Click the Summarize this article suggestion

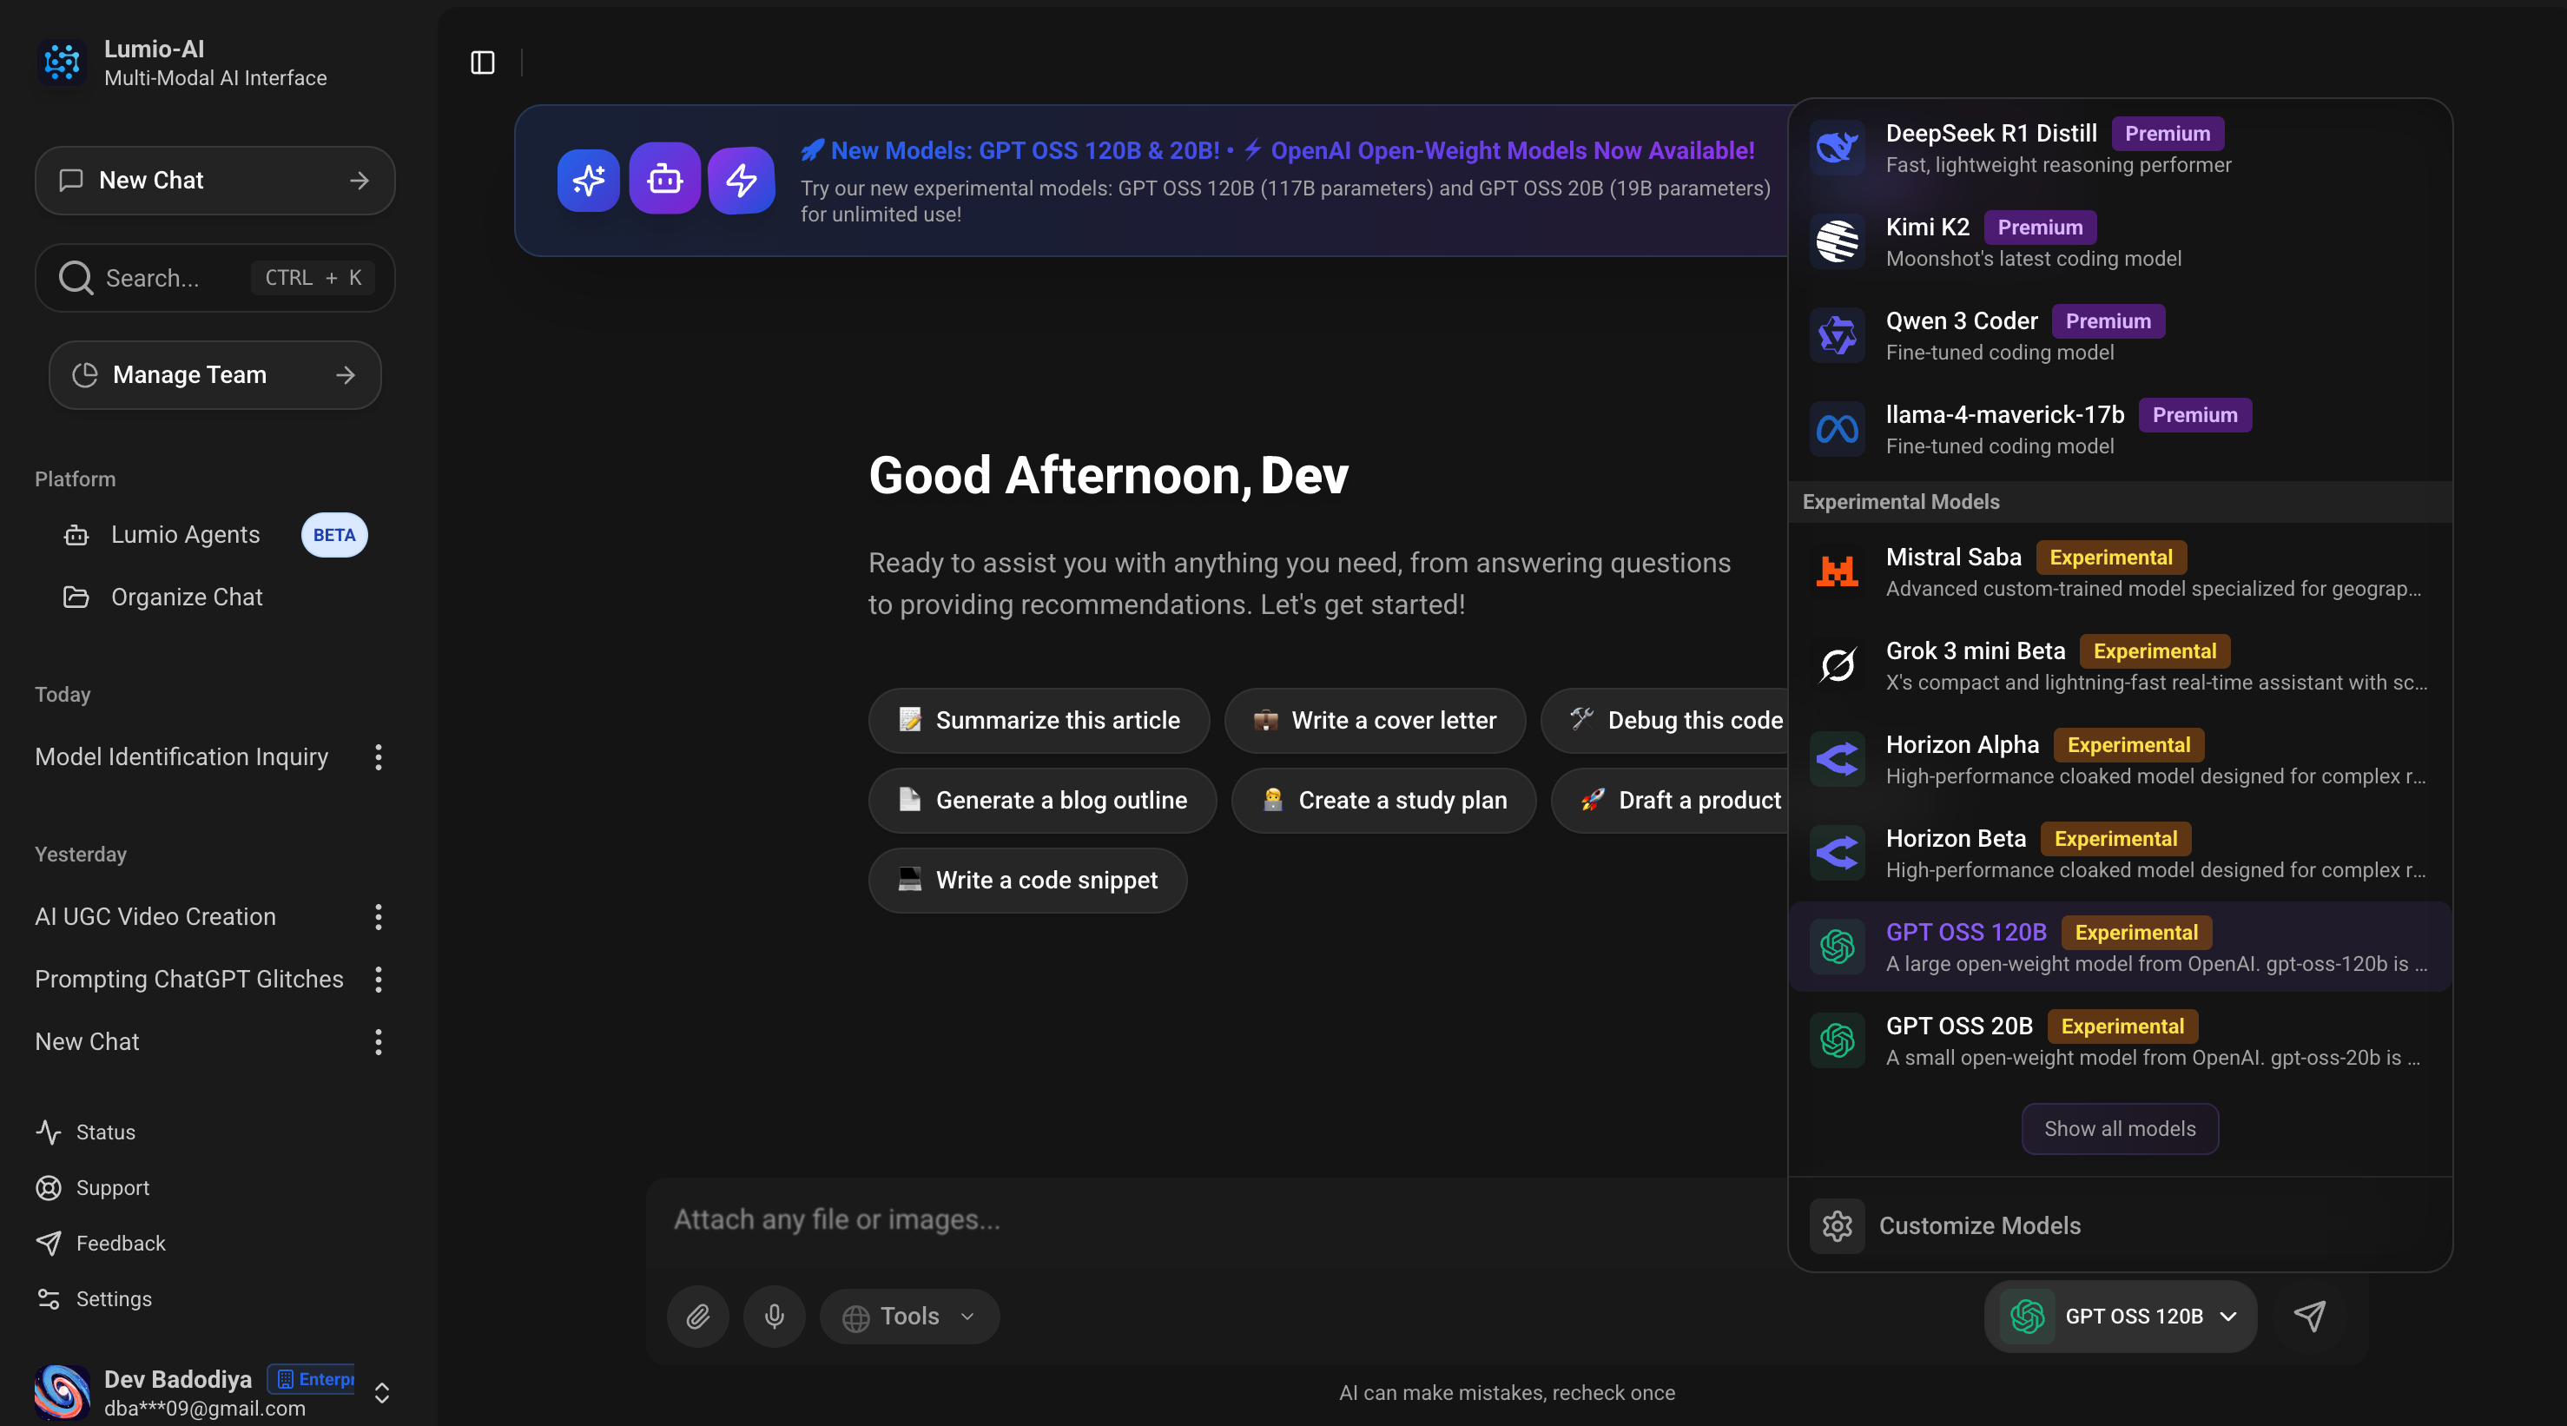pyautogui.click(x=1039, y=721)
